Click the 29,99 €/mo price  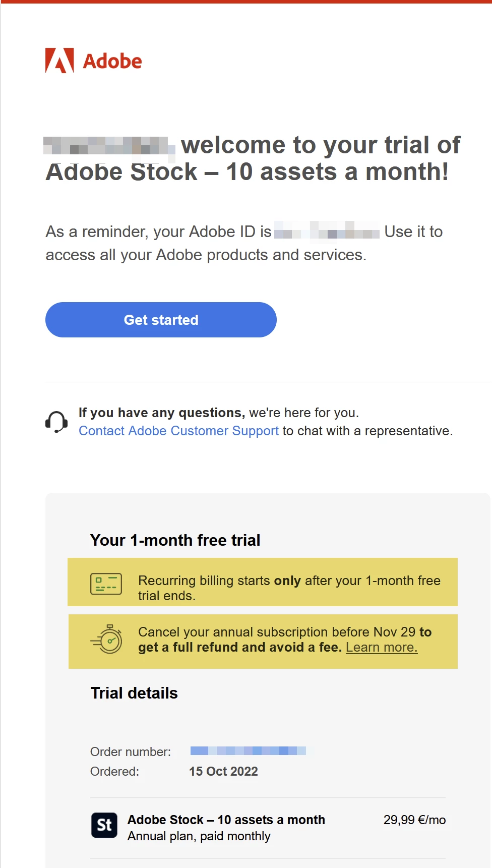[x=414, y=820]
